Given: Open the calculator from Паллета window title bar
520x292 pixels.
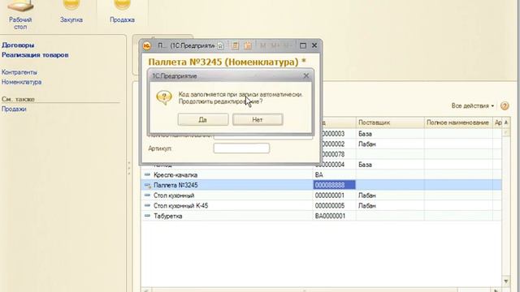Looking at the screenshot, I should pyautogui.click(x=235, y=45).
